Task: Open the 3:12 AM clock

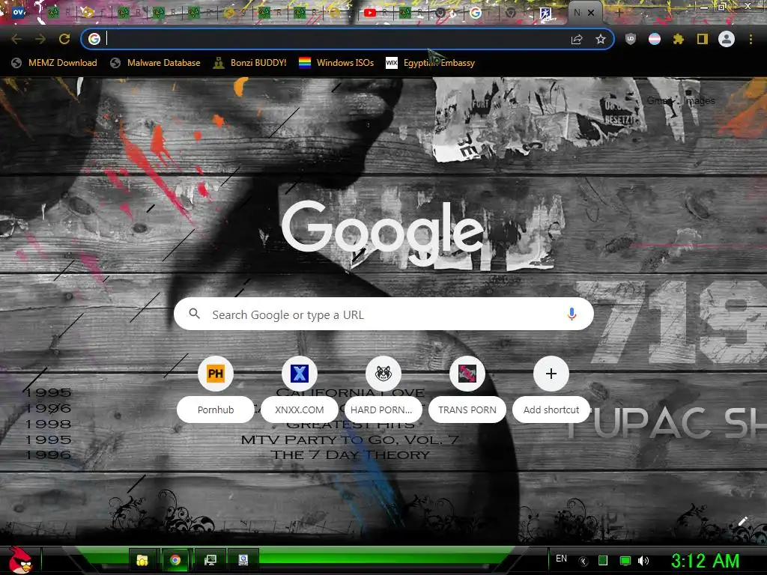Action: tap(705, 561)
